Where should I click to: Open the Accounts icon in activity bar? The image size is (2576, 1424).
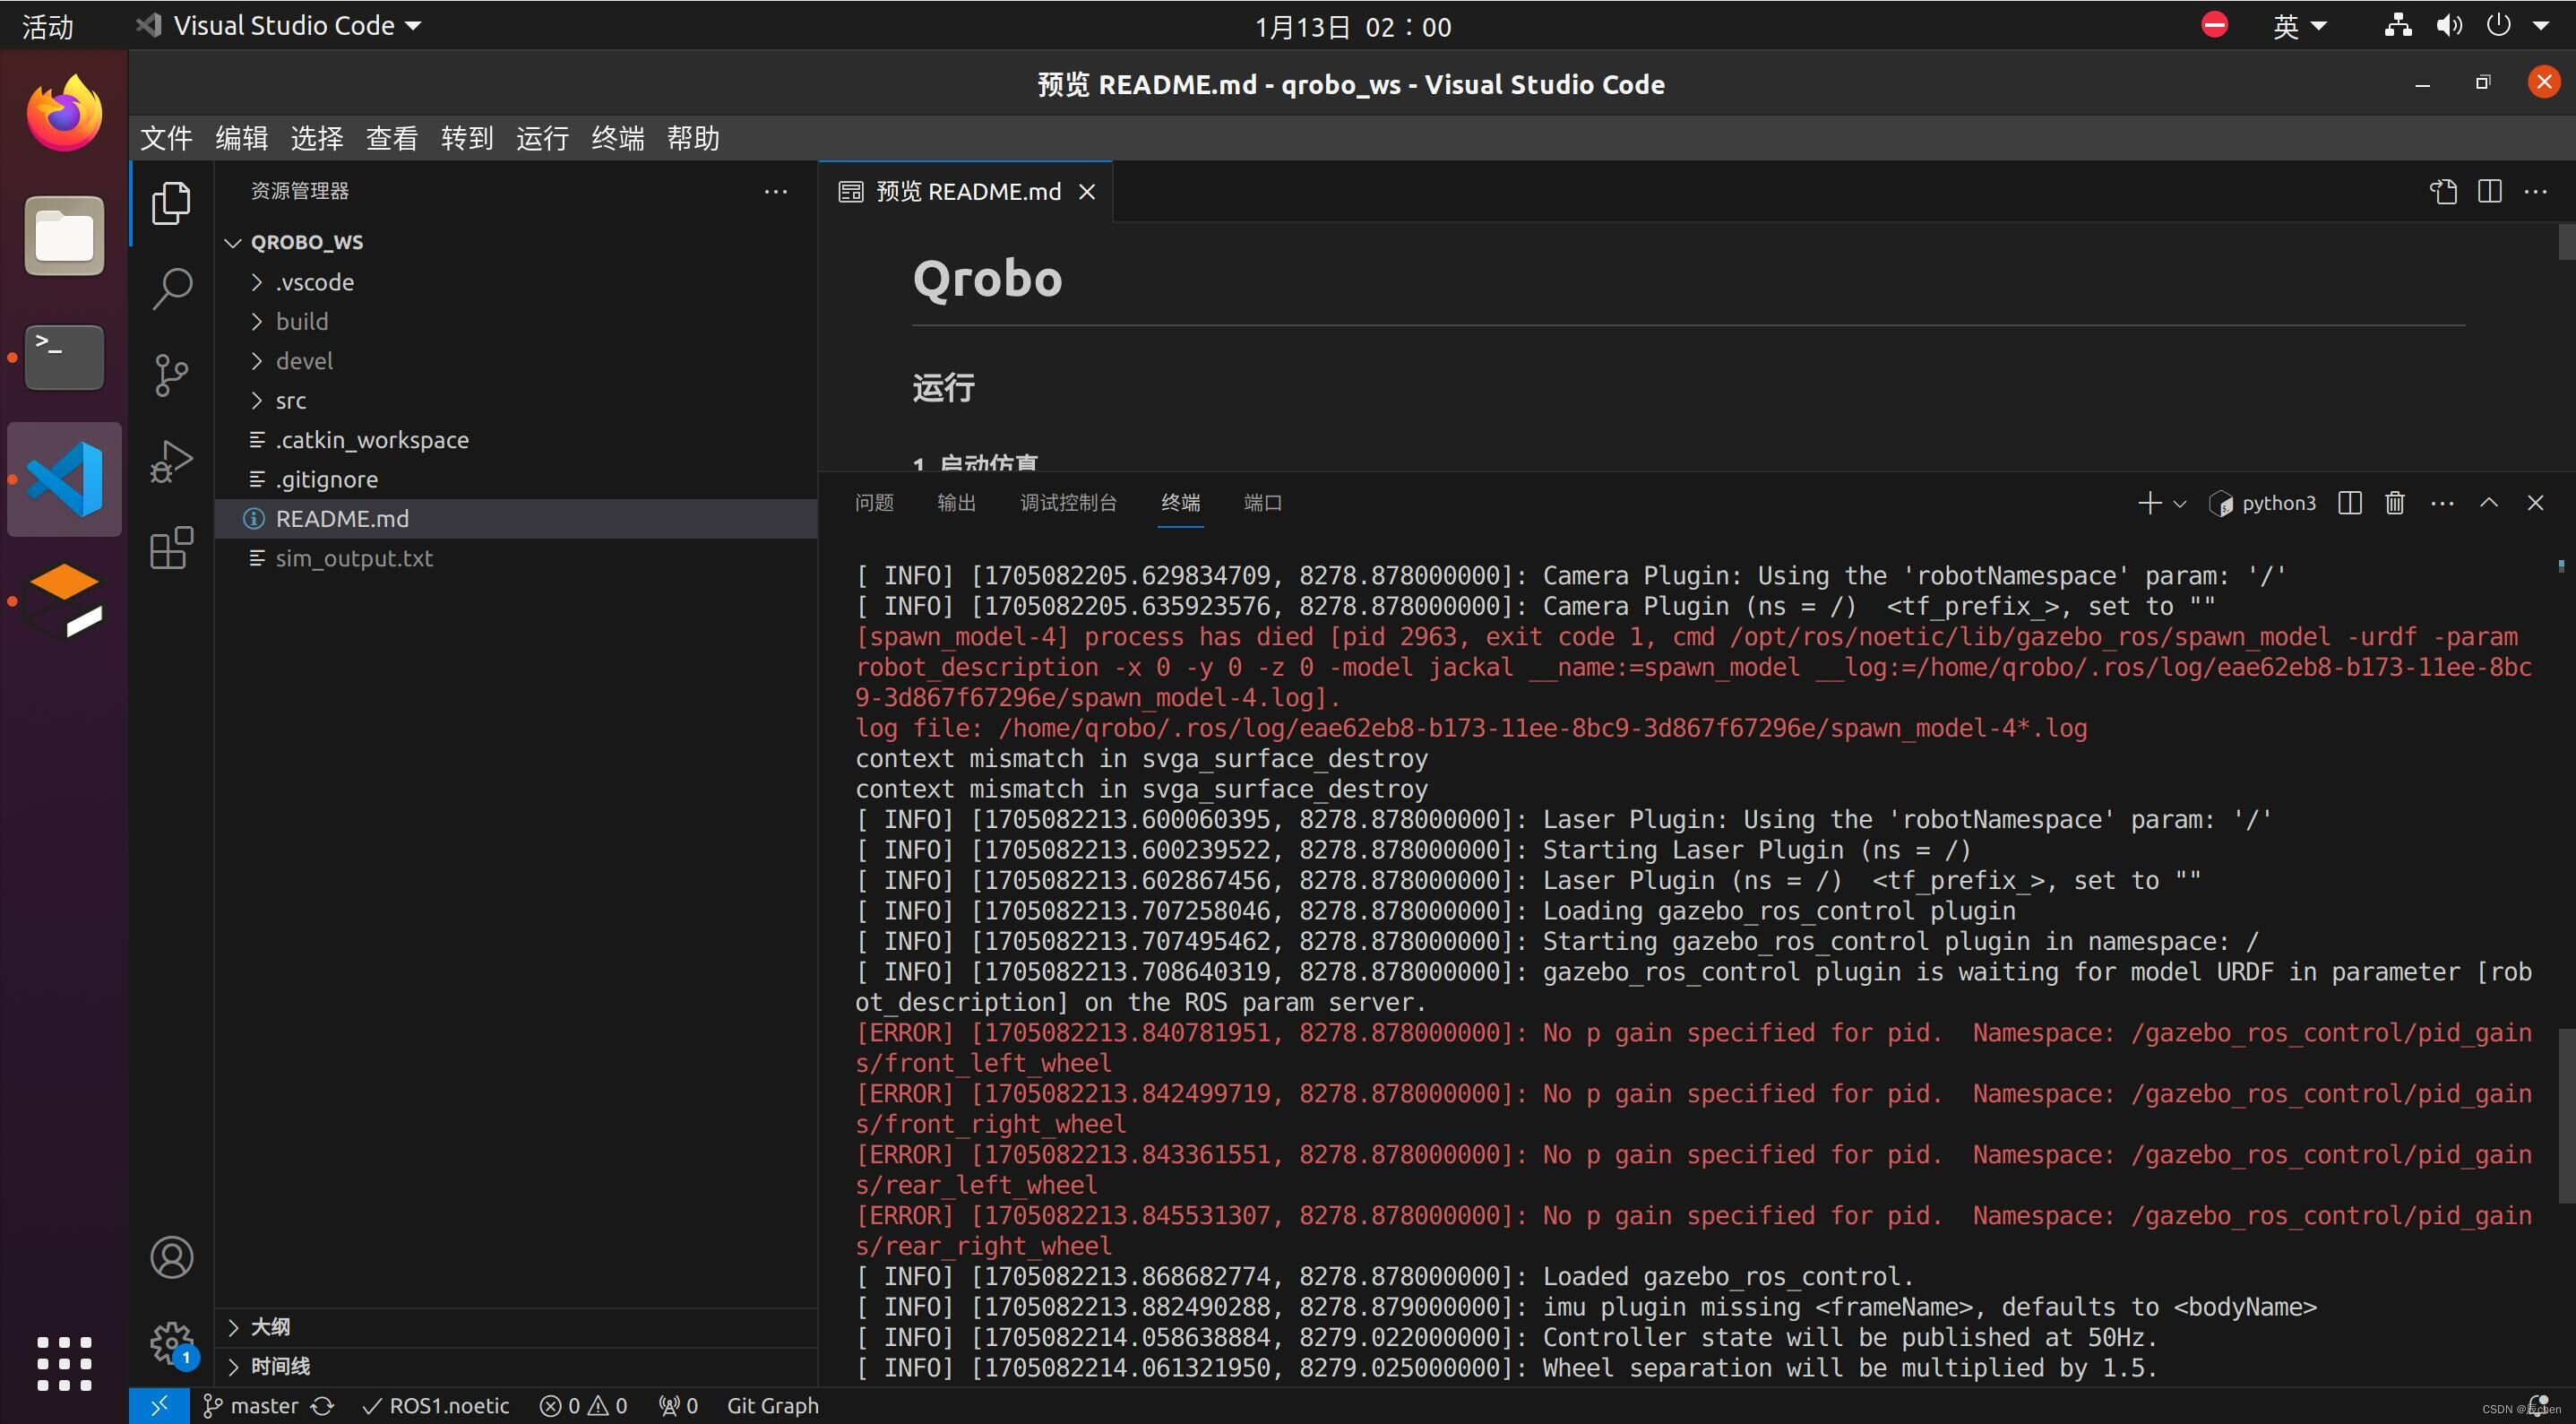point(171,1257)
